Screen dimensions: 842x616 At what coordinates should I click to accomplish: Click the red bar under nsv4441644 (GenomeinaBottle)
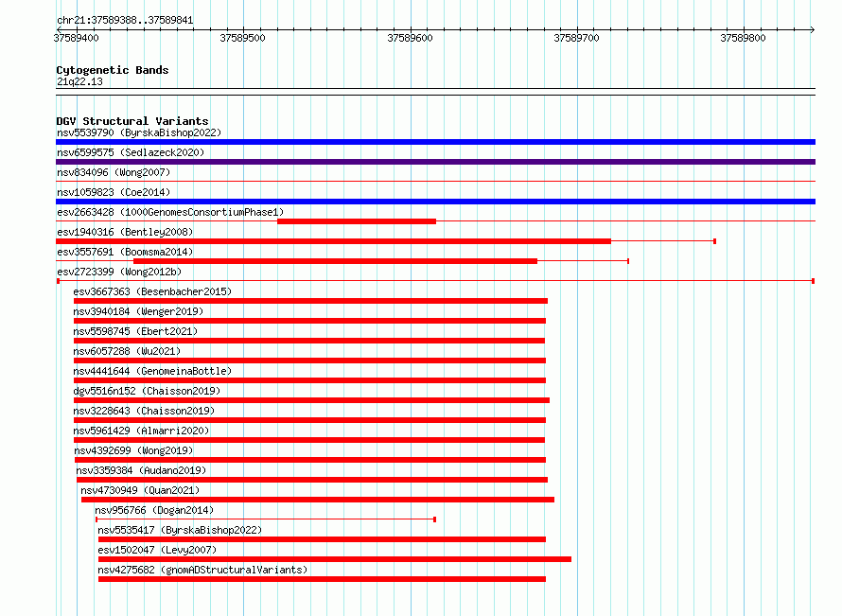(310, 380)
